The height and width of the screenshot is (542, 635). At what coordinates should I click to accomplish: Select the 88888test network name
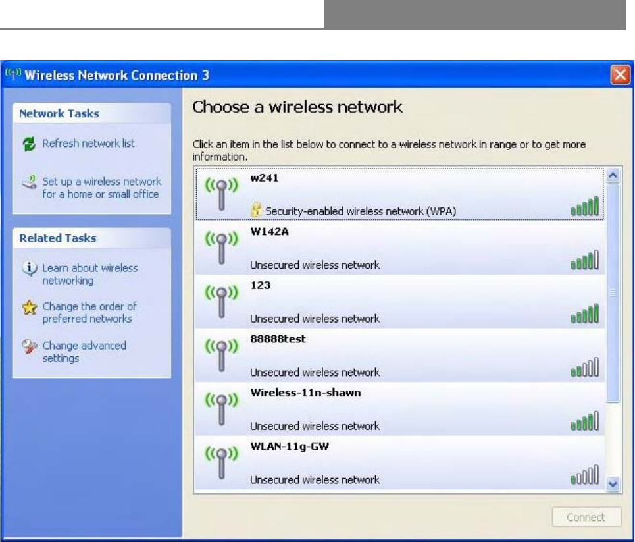click(278, 339)
